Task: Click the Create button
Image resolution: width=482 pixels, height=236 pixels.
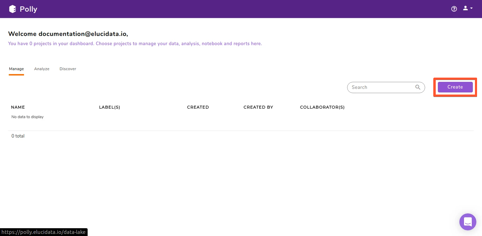Action: pos(455,87)
